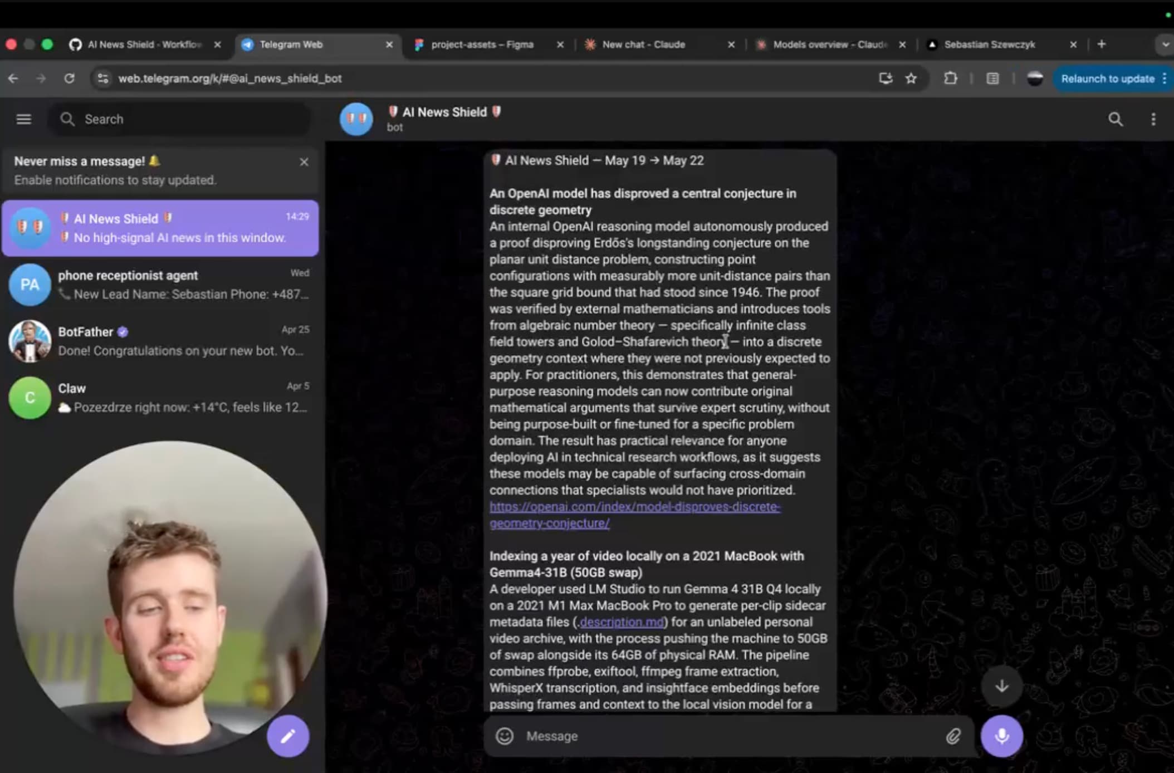Close the Models overview Claude tab
This screenshot has height=773, width=1174.
[902, 45]
